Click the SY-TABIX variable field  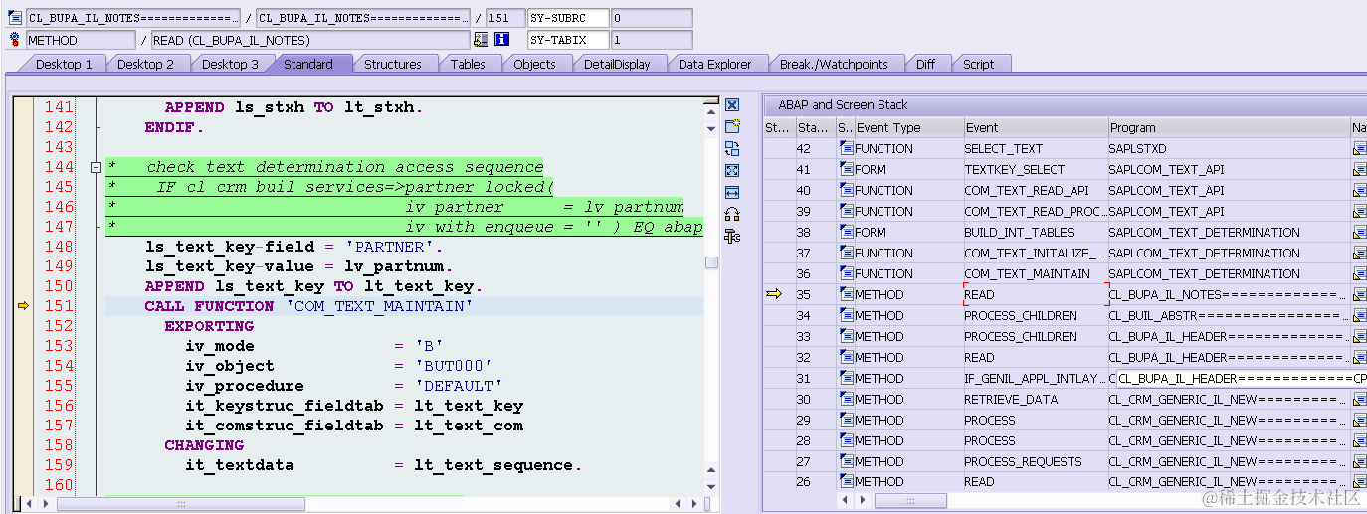[568, 40]
